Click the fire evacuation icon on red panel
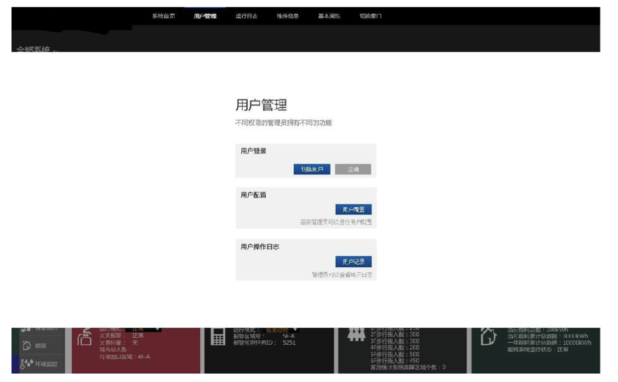The image size is (618, 382). tap(84, 337)
